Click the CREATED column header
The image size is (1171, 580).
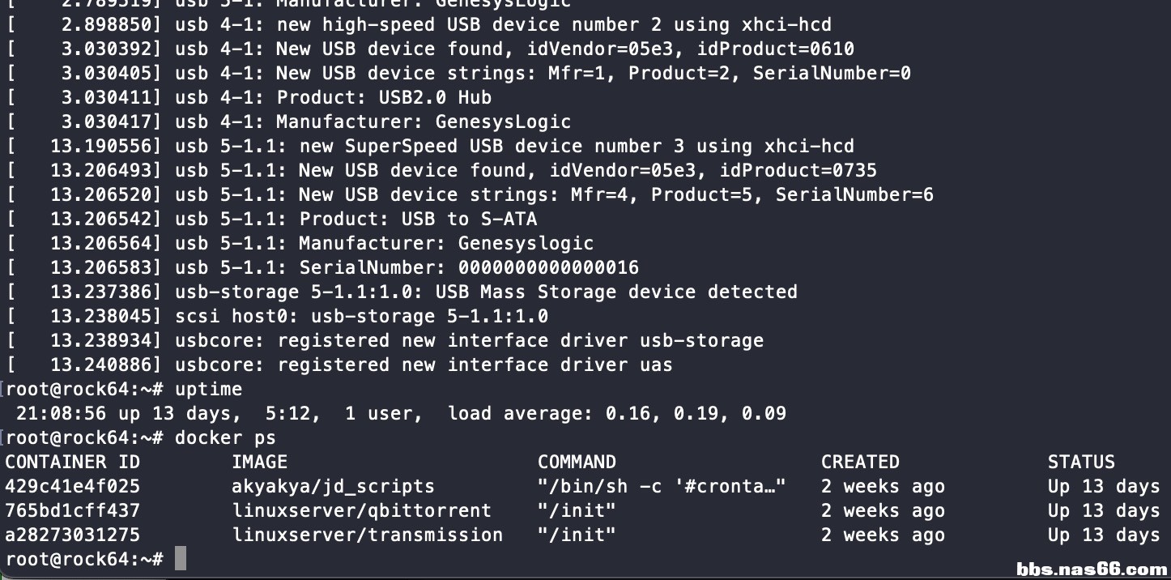[x=860, y=462]
